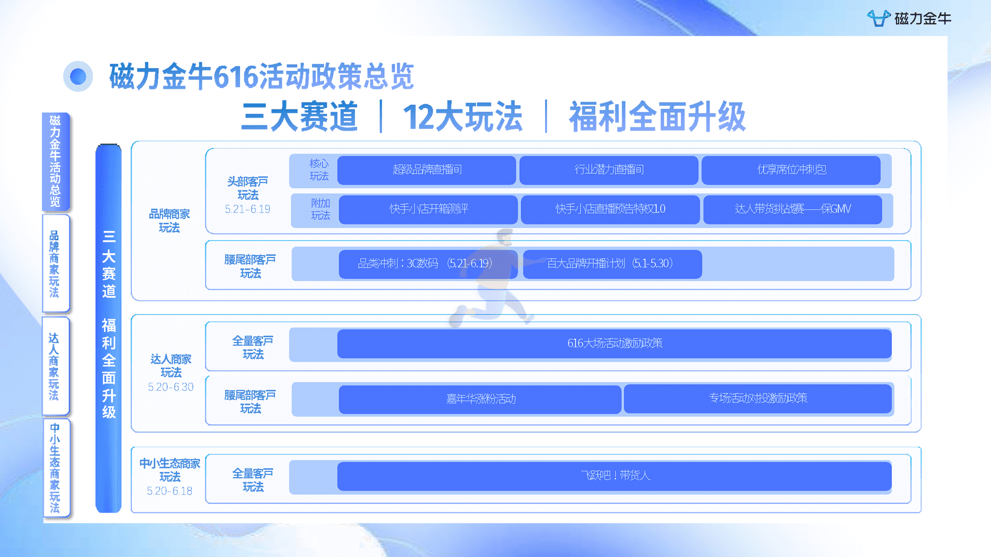Click the 头部客户玩法 label
Image resolution: width=991 pixels, height=557 pixels.
click(248, 188)
